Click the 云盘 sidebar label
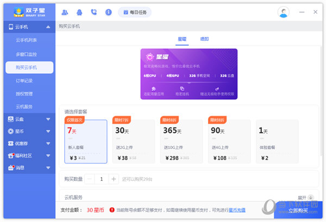The width and height of the screenshot is (326, 222). [x=20, y=119]
